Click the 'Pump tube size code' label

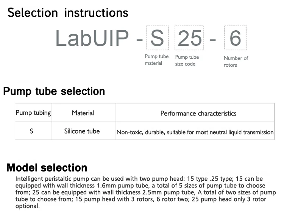point(187,60)
